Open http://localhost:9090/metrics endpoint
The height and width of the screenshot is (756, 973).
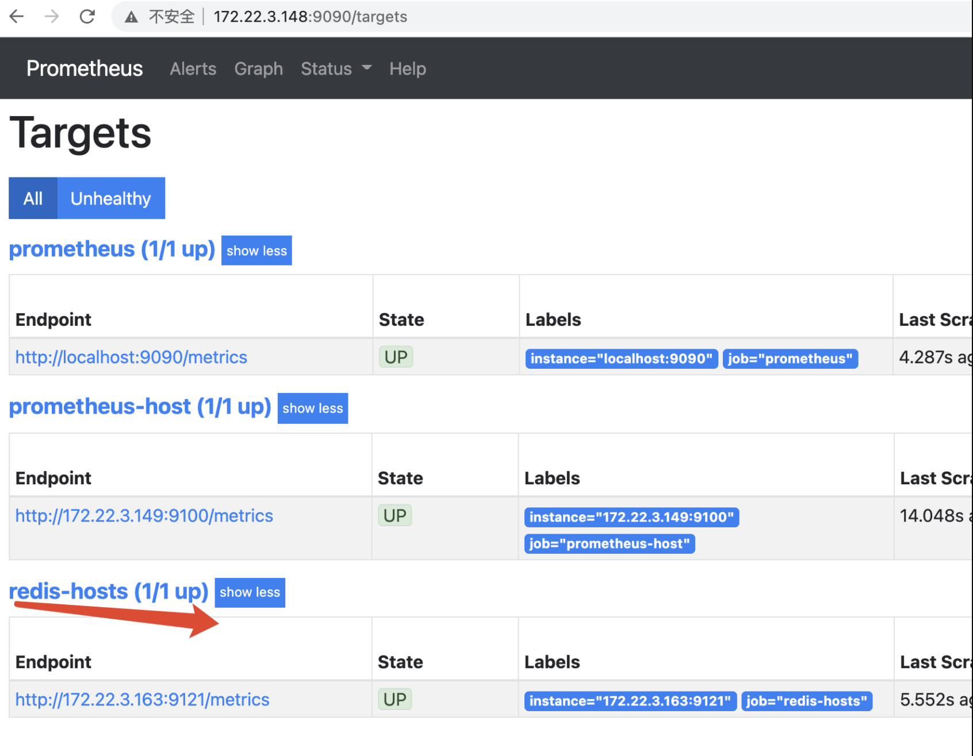pyautogui.click(x=131, y=357)
